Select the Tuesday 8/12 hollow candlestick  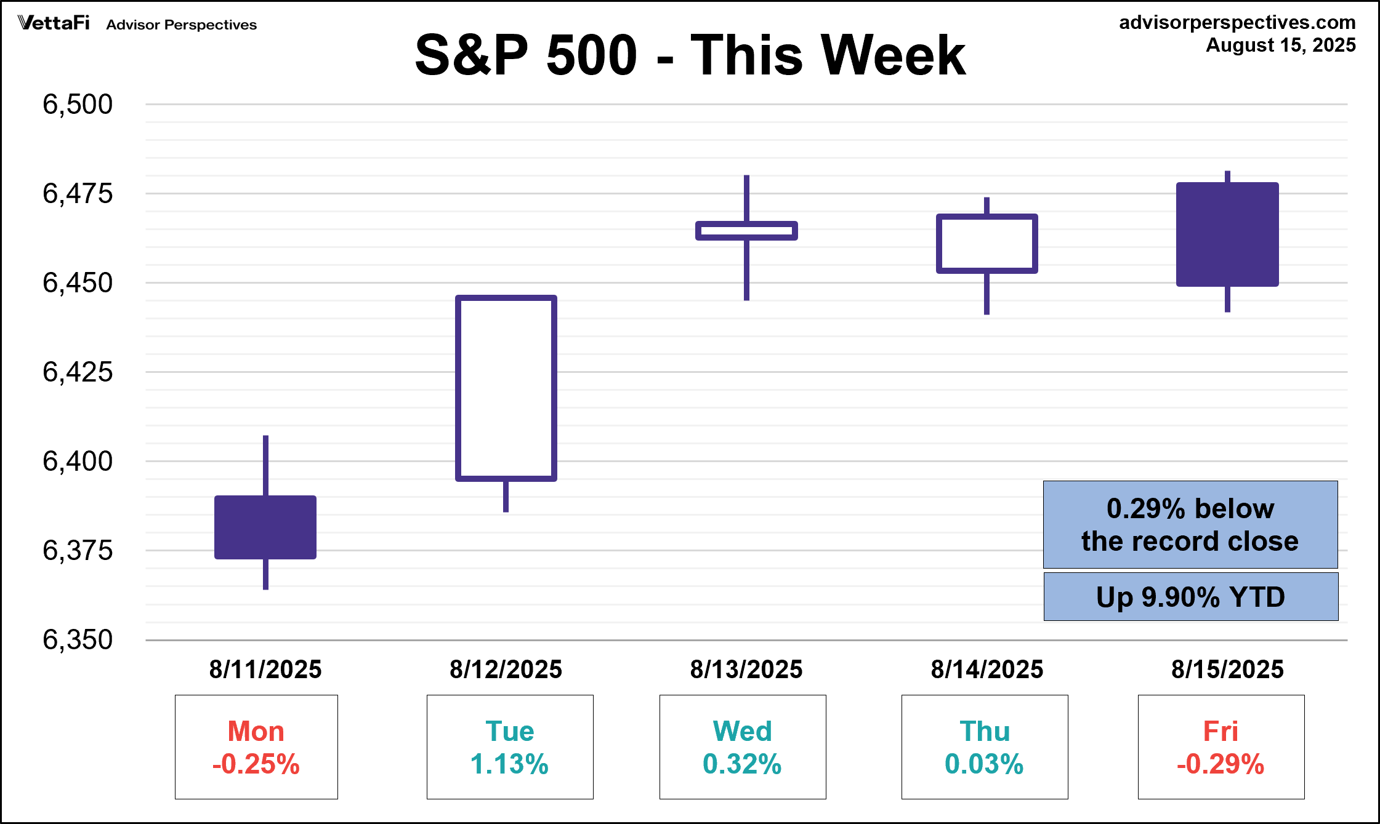click(x=506, y=388)
